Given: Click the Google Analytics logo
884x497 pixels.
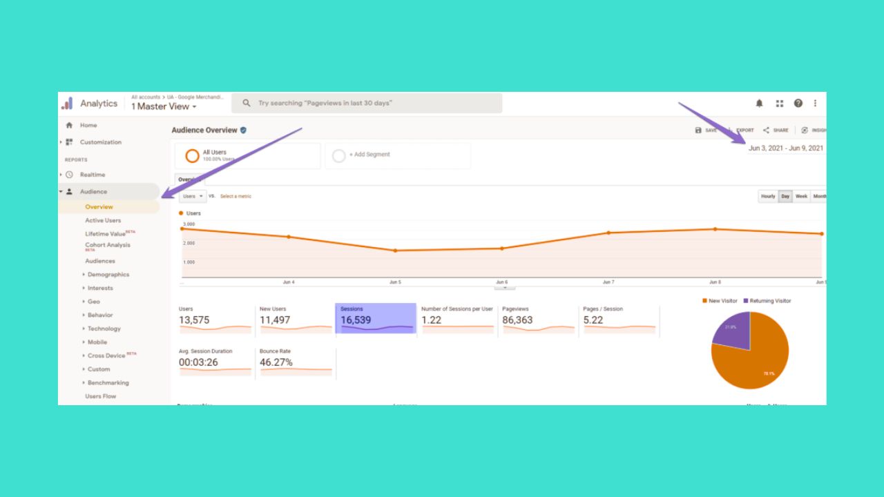Looking at the screenshot, I should (67, 104).
